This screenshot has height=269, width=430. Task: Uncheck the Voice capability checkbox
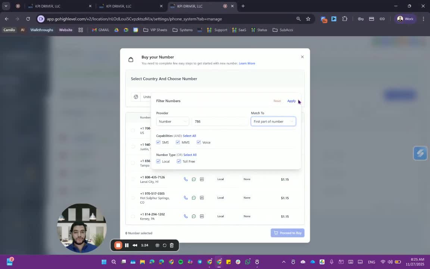pyautogui.click(x=199, y=142)
